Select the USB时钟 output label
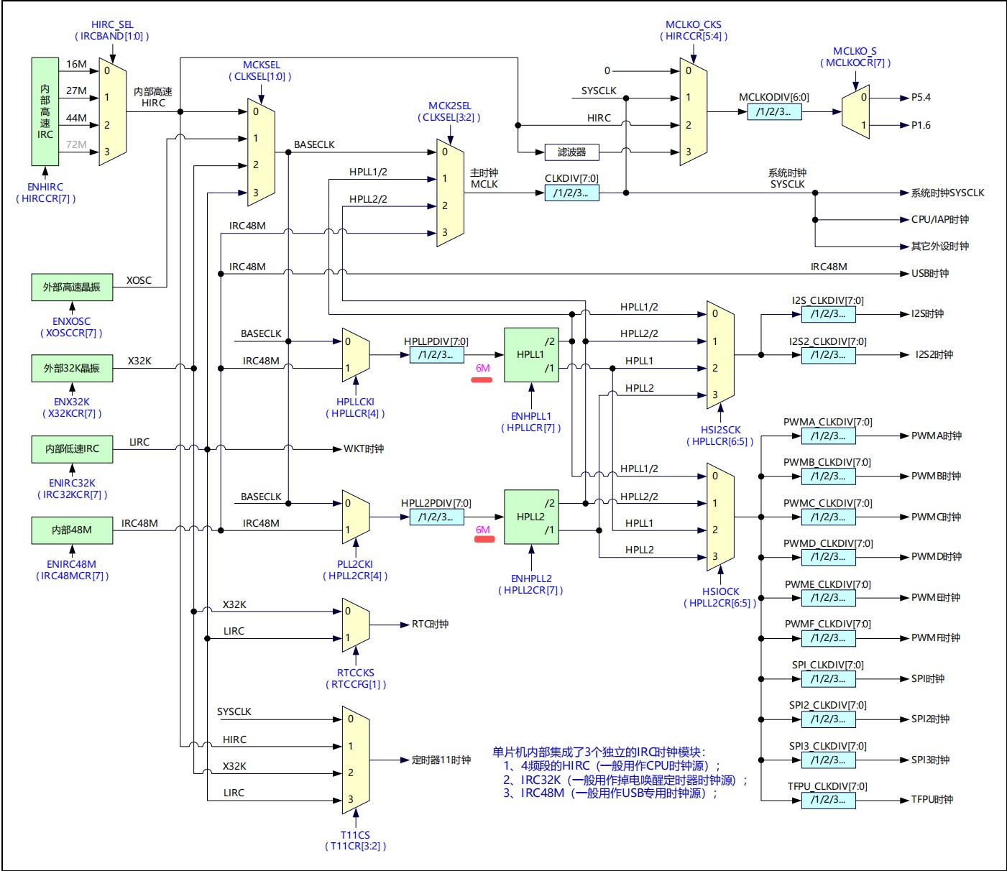 point(929,273)
